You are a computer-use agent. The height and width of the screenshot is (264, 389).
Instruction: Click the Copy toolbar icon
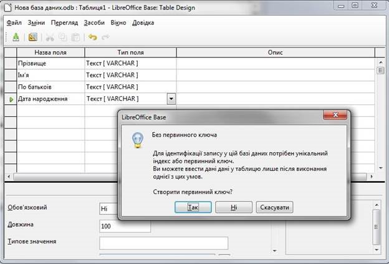coord(63,37)
